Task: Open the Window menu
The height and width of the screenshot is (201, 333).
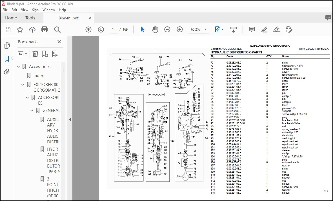Action: 49,10
